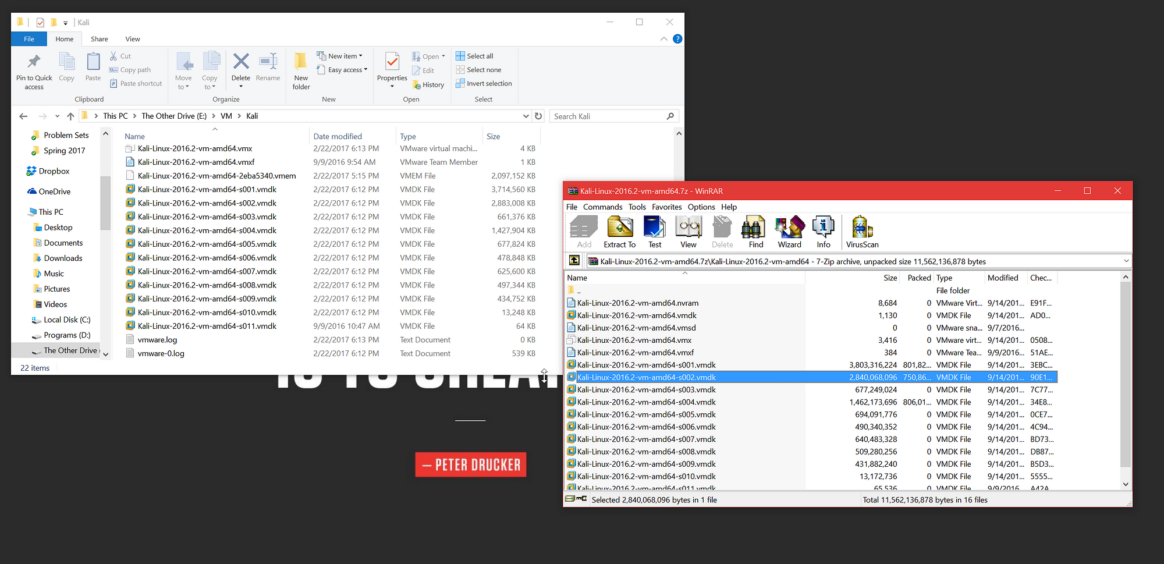Click Copy path in the ribbon
Image resolution: width=1164 pixels, height=564 pixels.
130,70
